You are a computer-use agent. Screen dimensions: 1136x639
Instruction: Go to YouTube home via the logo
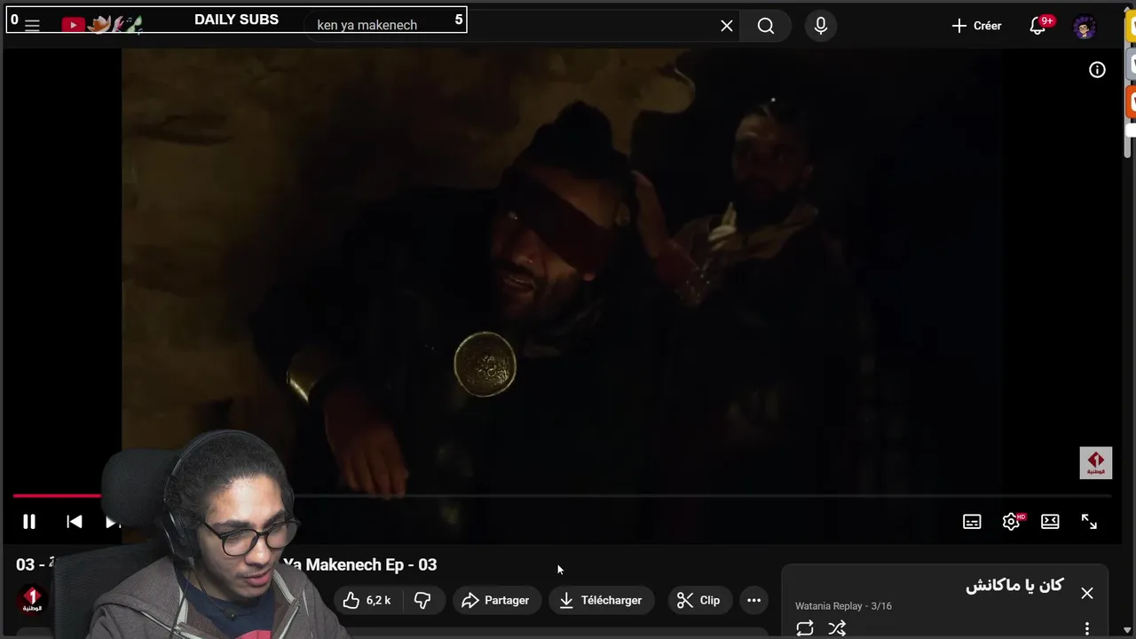[73, 26]
